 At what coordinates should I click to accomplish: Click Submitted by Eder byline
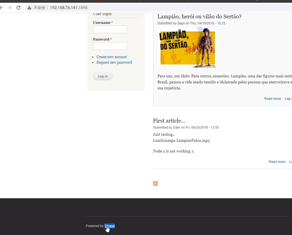pos(186,128)
